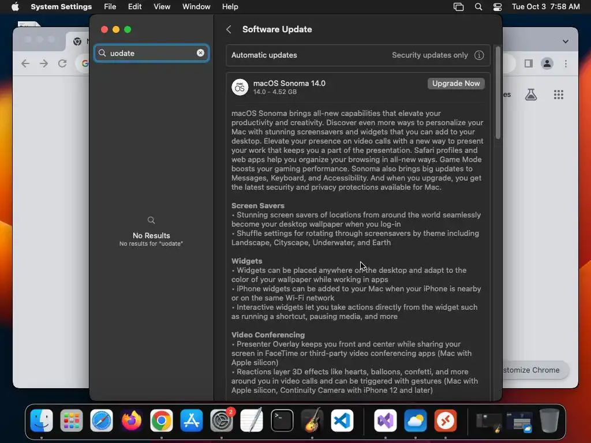
Task: Click the macOS Sonoma 14.0 title
Action: (289, 83)
